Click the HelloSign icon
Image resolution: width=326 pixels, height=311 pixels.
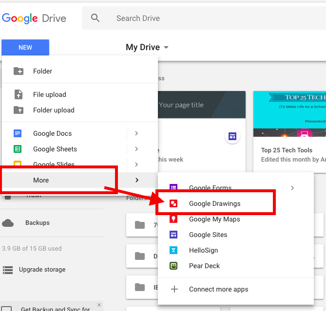point(173,250)
